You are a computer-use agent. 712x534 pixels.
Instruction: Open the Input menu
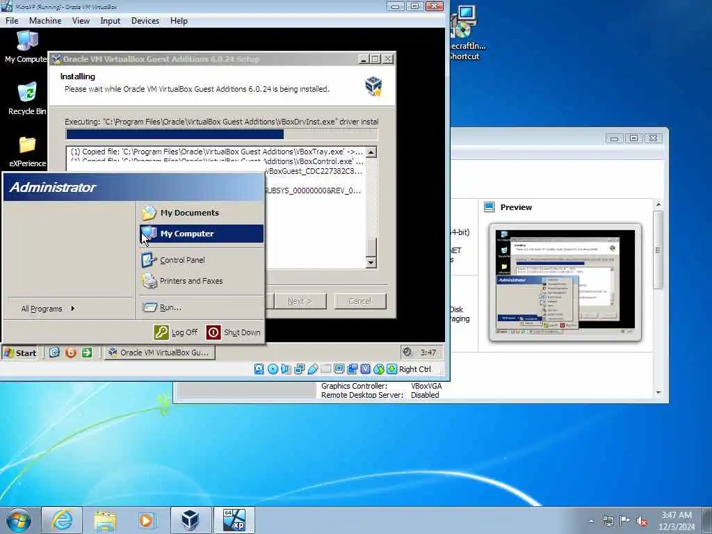(111, 21)
